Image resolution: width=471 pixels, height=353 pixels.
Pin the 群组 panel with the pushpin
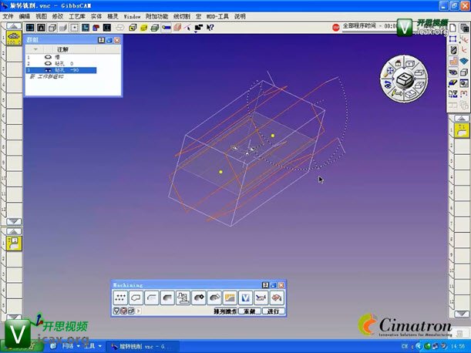(101, 40)
